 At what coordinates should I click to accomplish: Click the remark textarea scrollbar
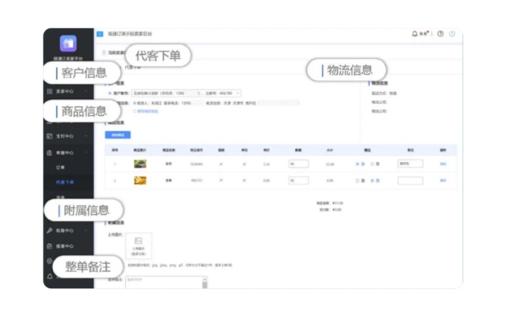tap(205, 283)
